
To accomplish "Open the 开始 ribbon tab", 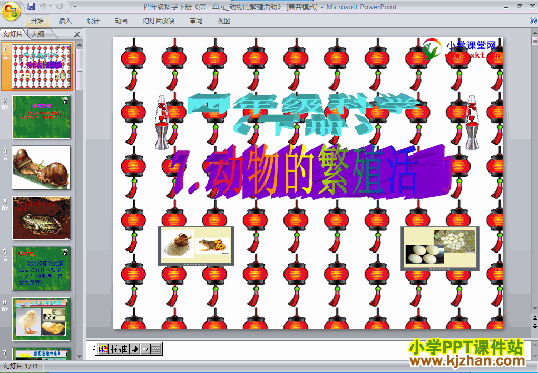I will pos(37,21).
